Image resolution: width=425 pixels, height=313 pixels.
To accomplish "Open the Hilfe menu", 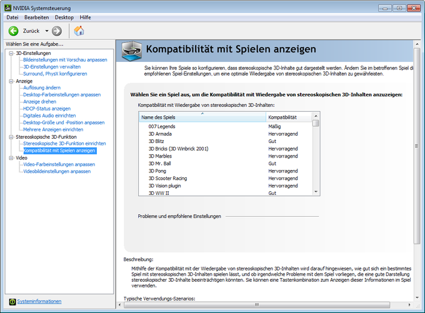I will (85, 17).
